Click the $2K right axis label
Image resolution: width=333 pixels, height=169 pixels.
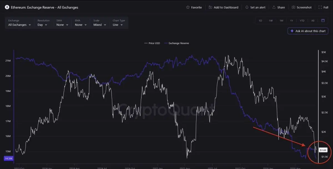tap(324, 132)
